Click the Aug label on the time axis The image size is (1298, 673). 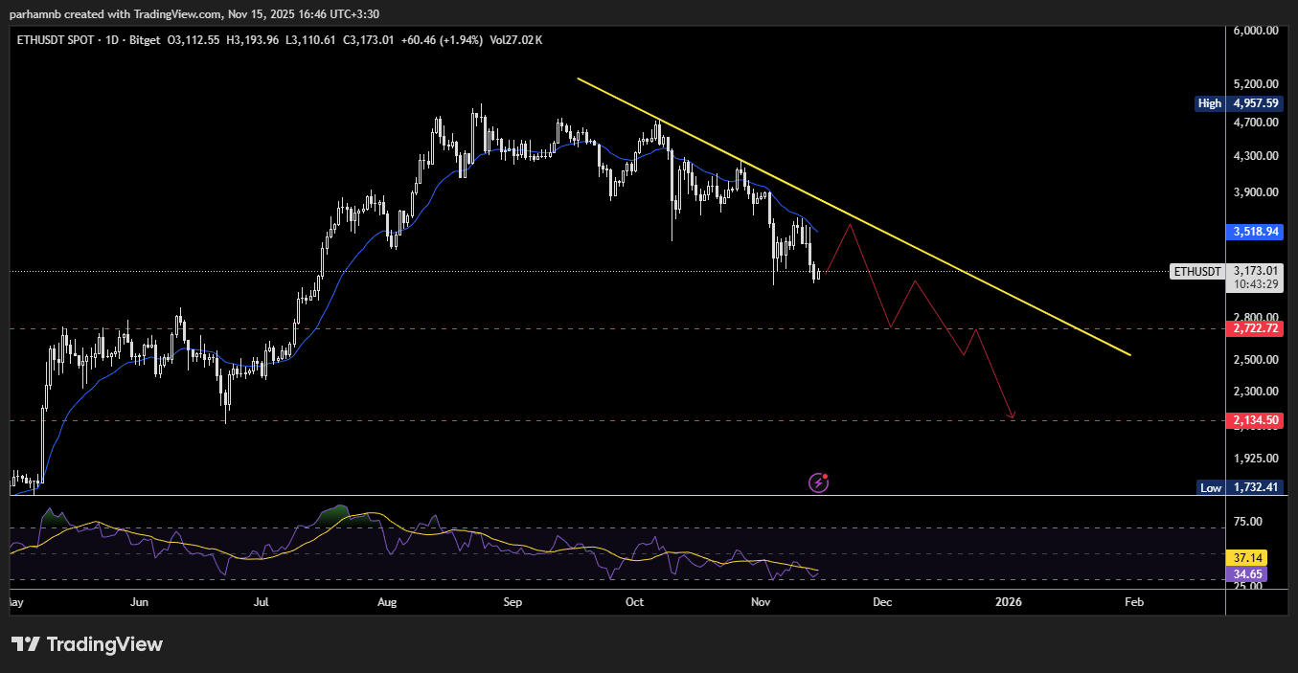tap(387, 602)
